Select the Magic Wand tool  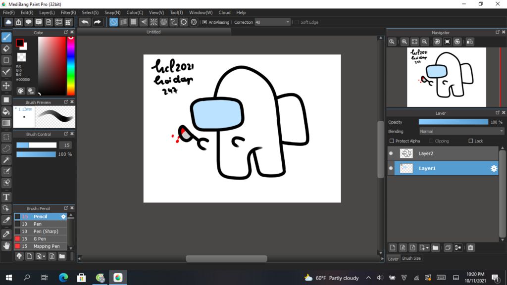6,160
